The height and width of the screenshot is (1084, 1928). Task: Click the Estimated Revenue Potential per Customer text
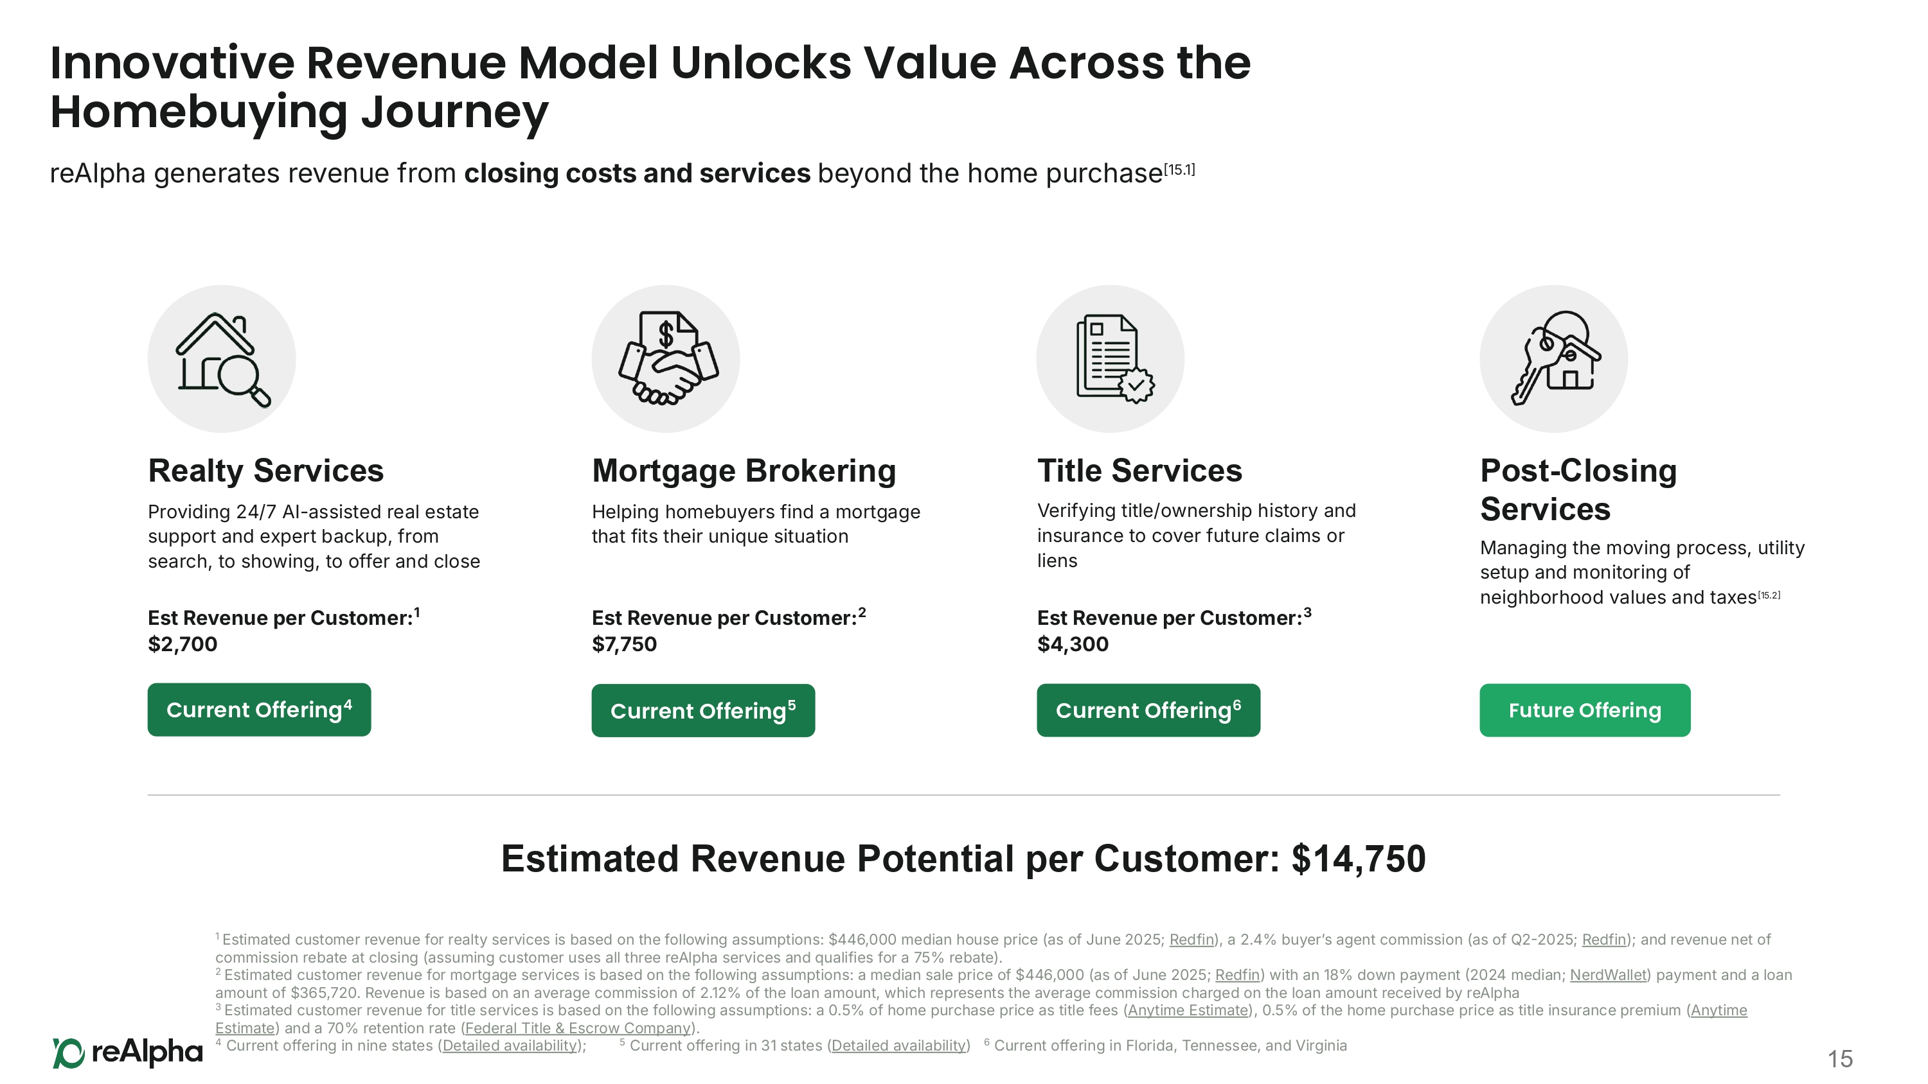coord(963,858)
